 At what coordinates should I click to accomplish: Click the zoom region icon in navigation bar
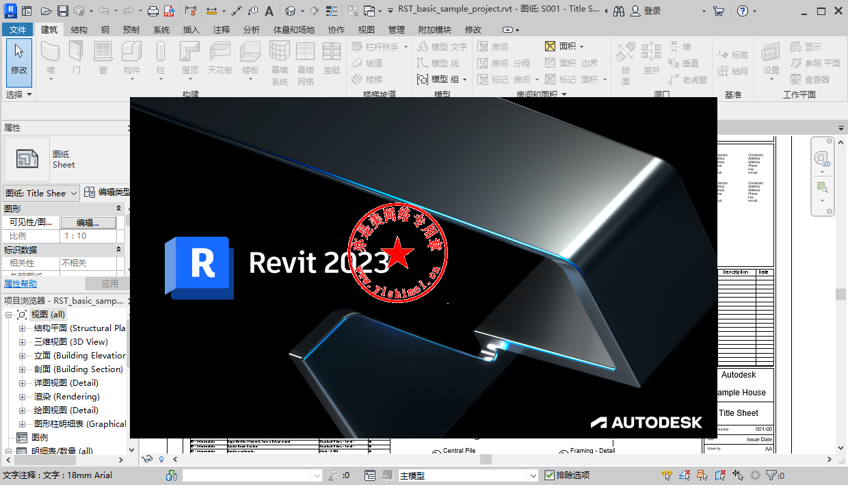tap(821, 187)
